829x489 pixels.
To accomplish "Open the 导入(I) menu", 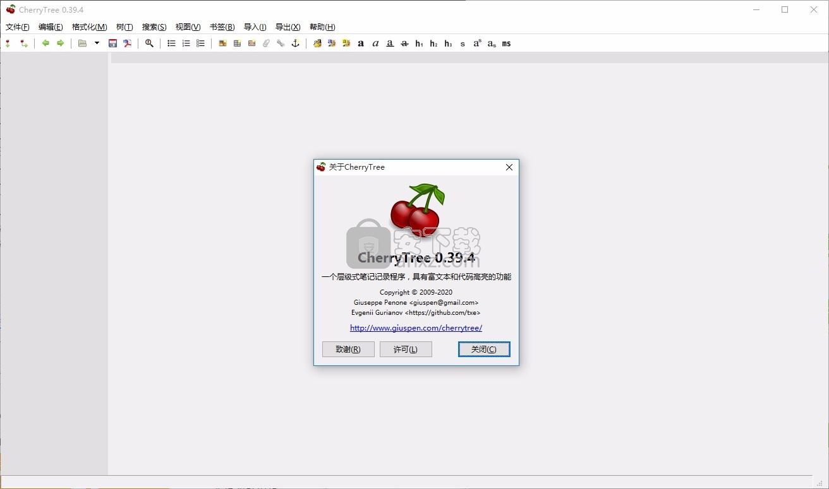I will (x=255, y=27).
